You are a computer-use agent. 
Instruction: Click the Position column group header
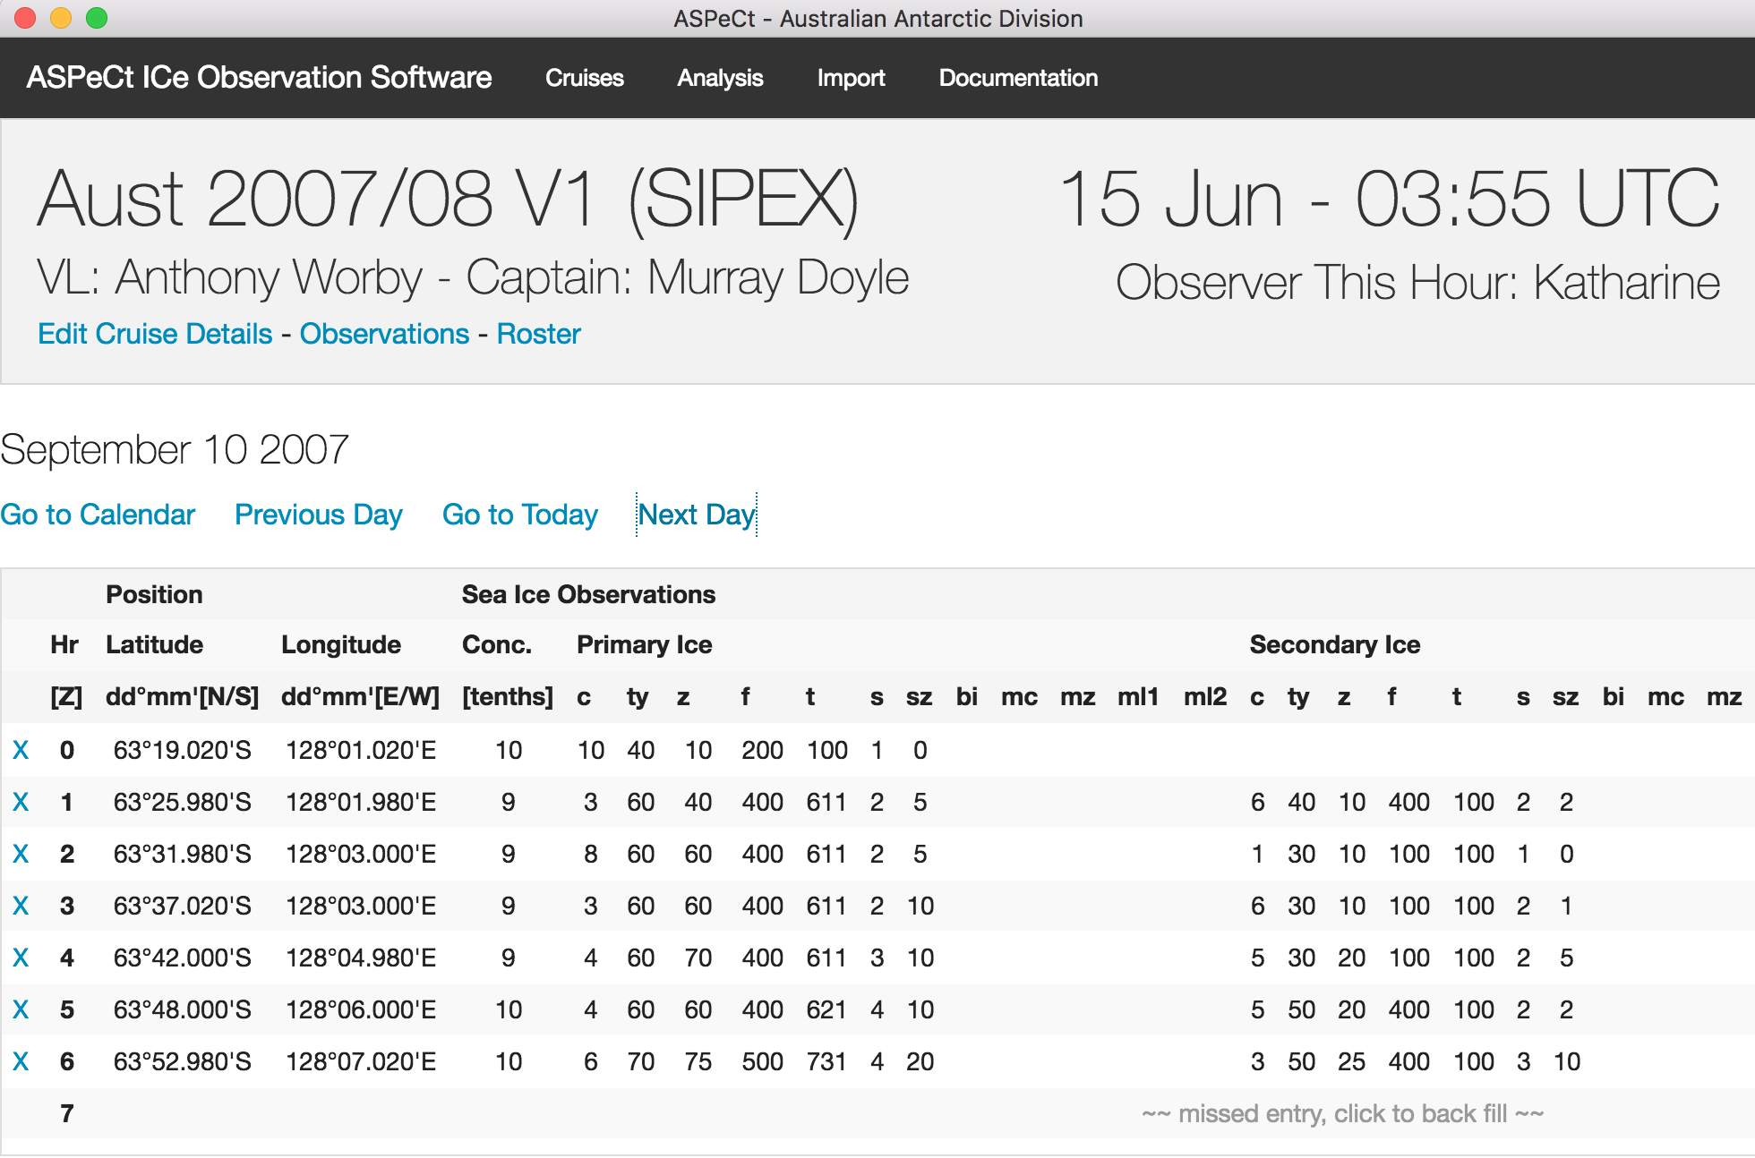(x=154, y=594)
